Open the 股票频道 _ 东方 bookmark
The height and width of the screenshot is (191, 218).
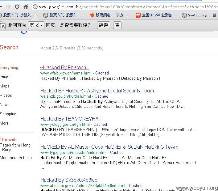tap(109, 15)
